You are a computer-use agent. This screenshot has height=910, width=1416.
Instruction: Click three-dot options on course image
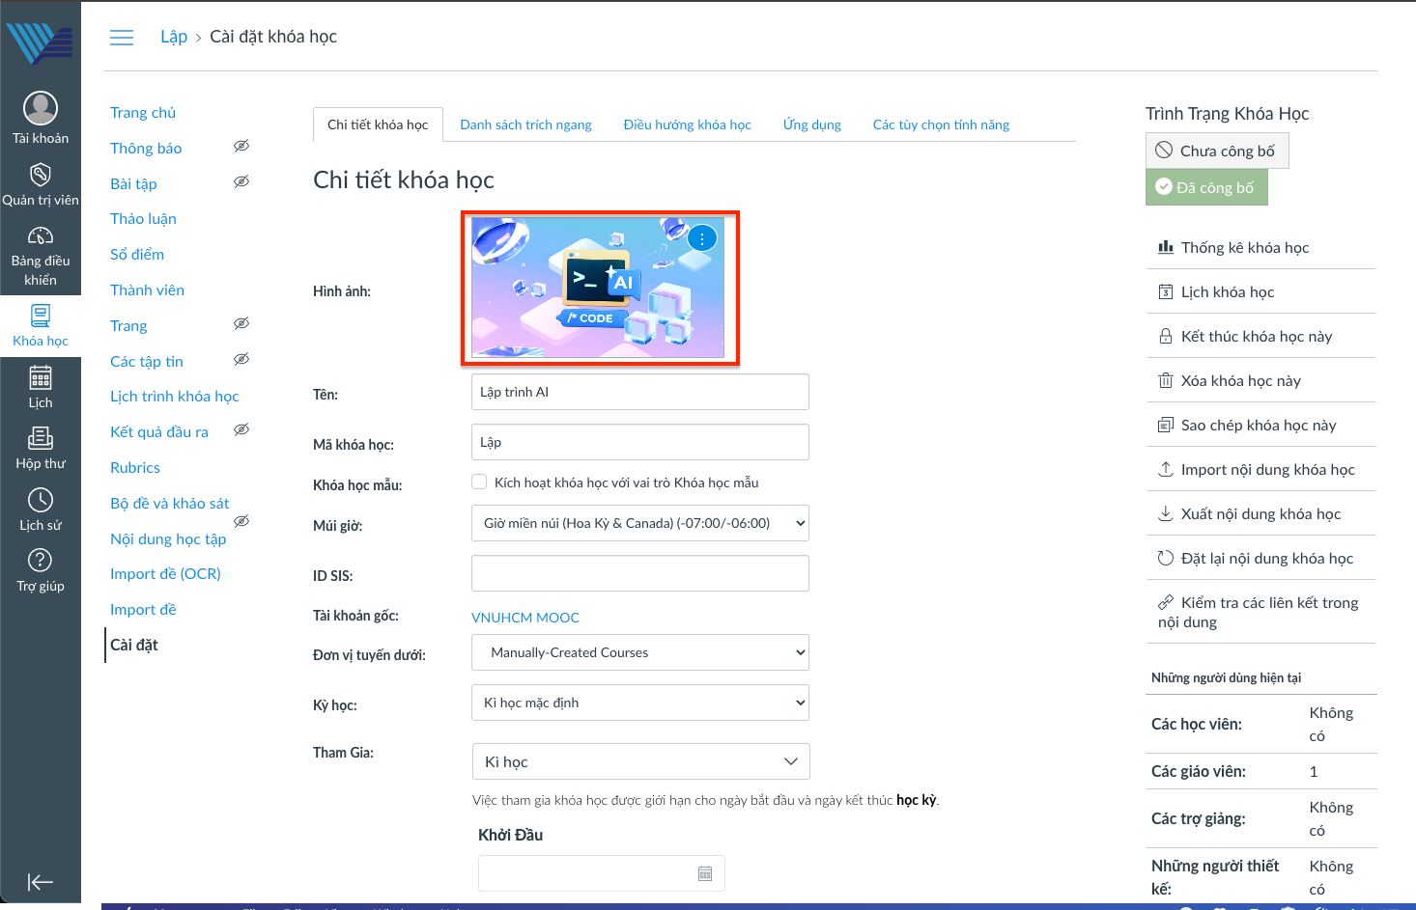pyautogui.click(x=702, y=238)
